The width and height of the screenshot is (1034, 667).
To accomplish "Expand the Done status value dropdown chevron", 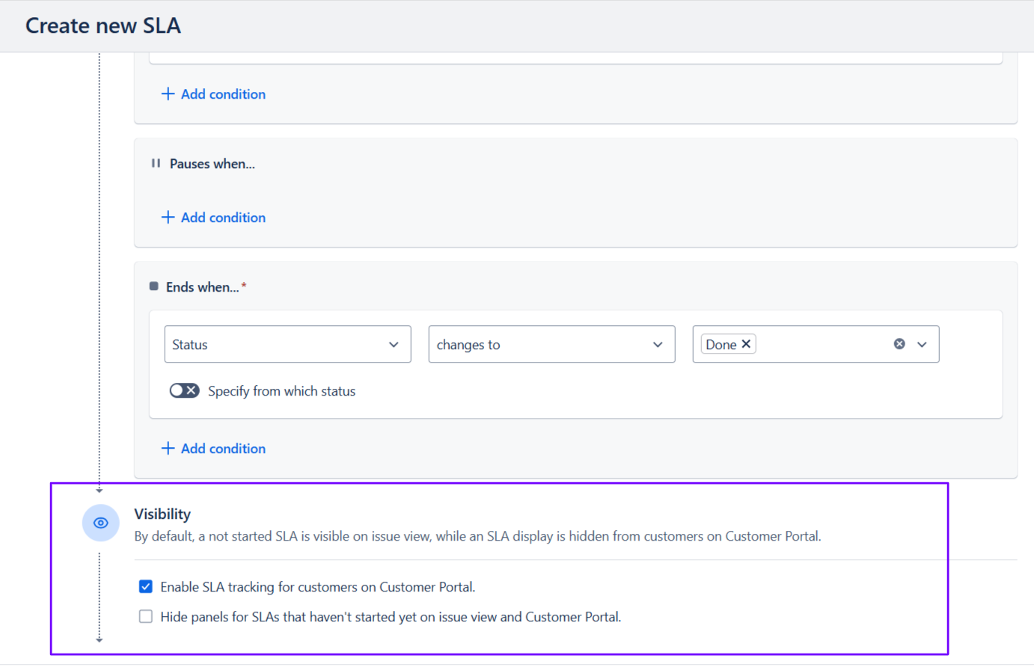I will pyautogui.click(x=922, y=345).
